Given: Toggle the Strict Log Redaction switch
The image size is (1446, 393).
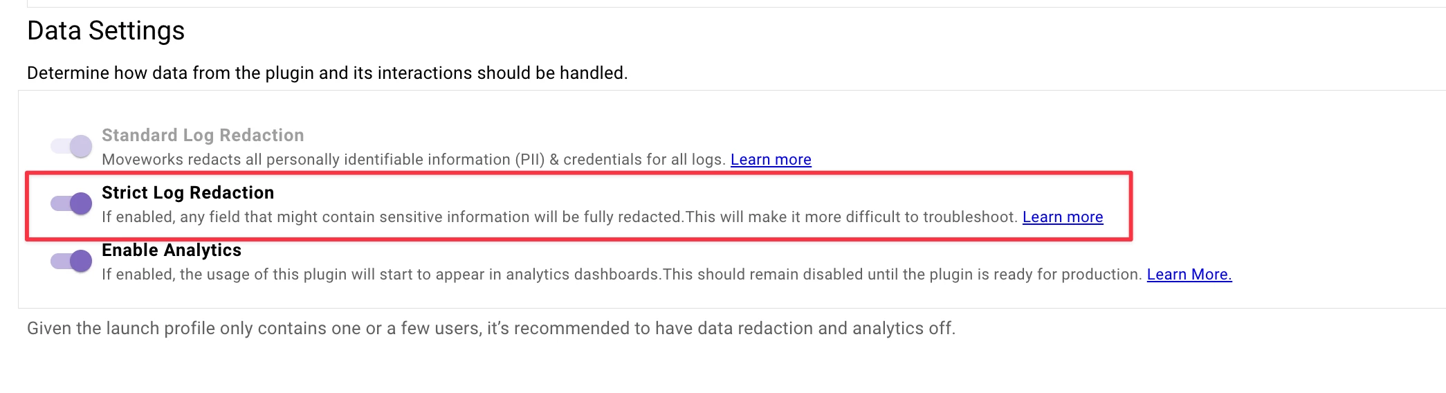Looking at the screenshot, I should (71, 203).
